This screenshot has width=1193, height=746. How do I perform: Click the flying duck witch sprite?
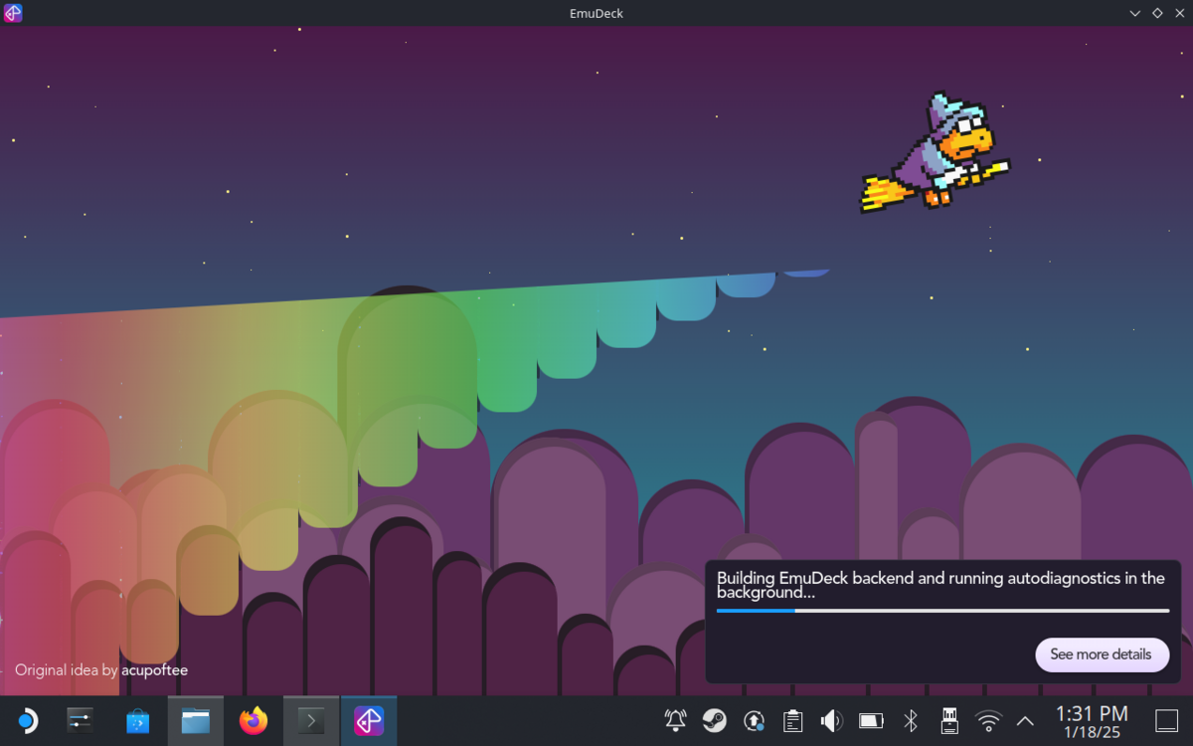[x=936, y=152]
